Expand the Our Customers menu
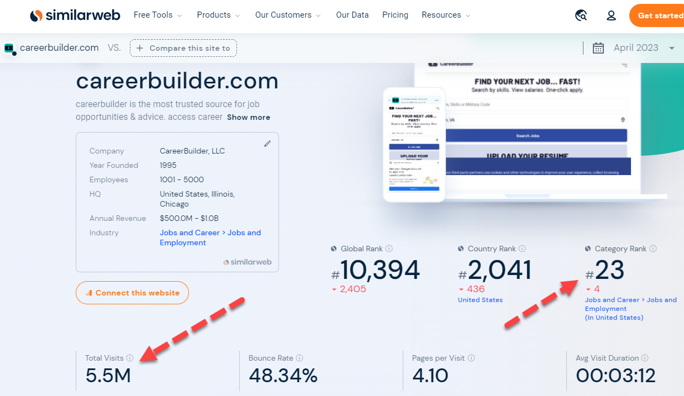This screenshot has height=396, width=684. [x=288, y=15]
